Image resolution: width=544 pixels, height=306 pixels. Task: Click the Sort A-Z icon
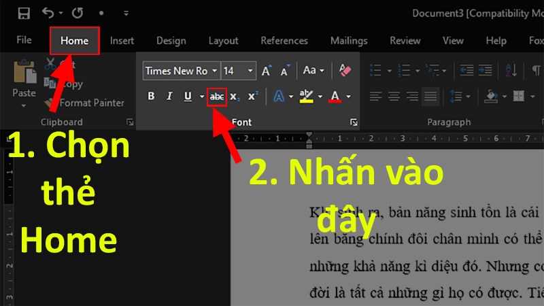pyautogui.click(x=511, y=70)
